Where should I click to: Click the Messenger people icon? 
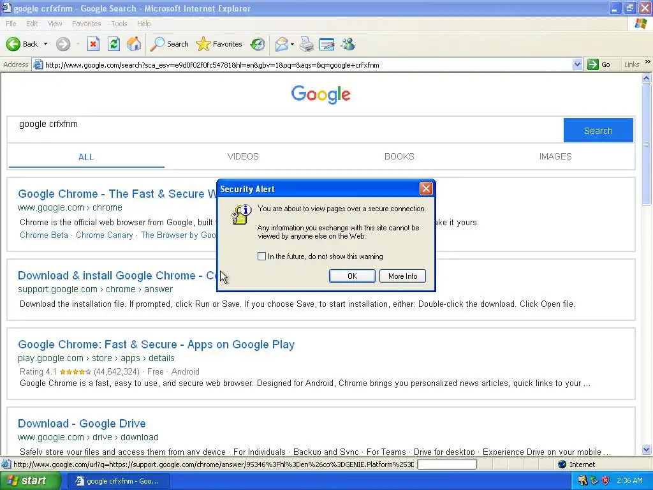(x=348, y=44)
